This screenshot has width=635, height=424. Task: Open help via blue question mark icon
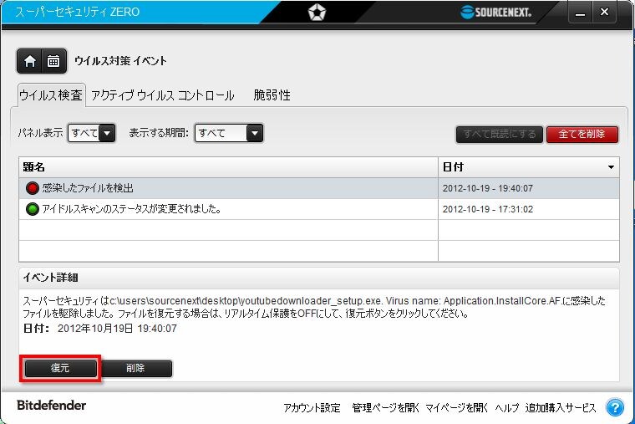615,407
